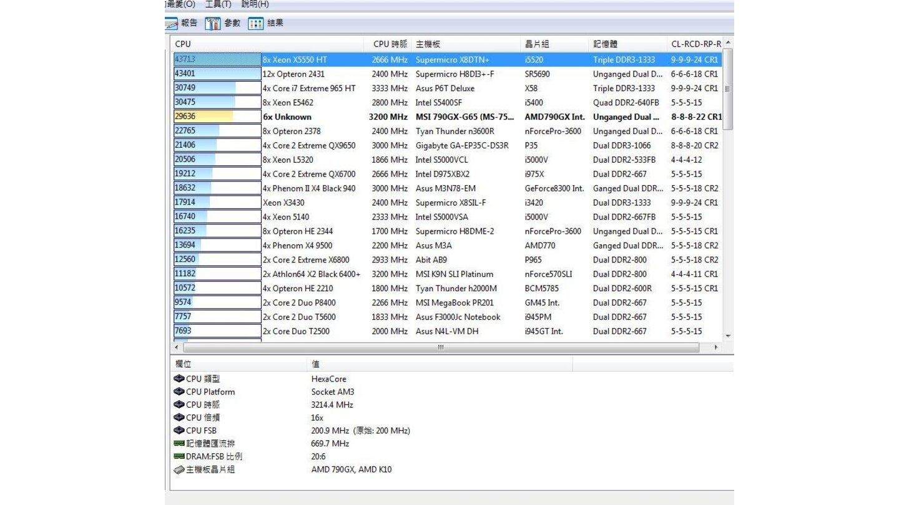Click the 值 details column header
Viewport: 899px width, 505px height.
[440, 364]
